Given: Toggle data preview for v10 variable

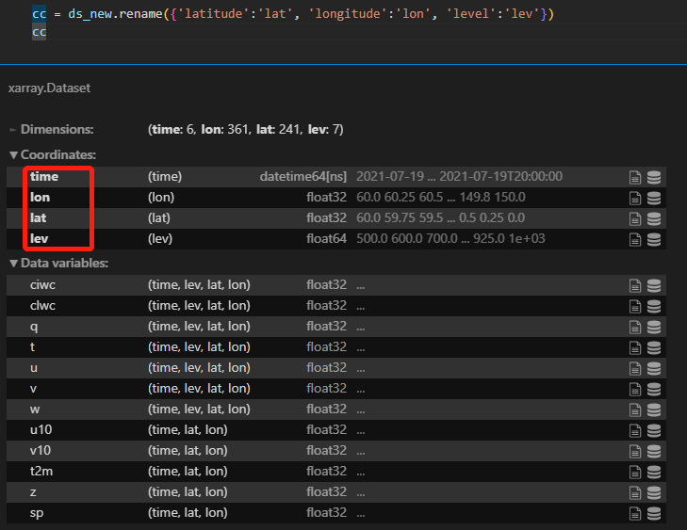Looking at the screenshot, I should pos(654,451).
